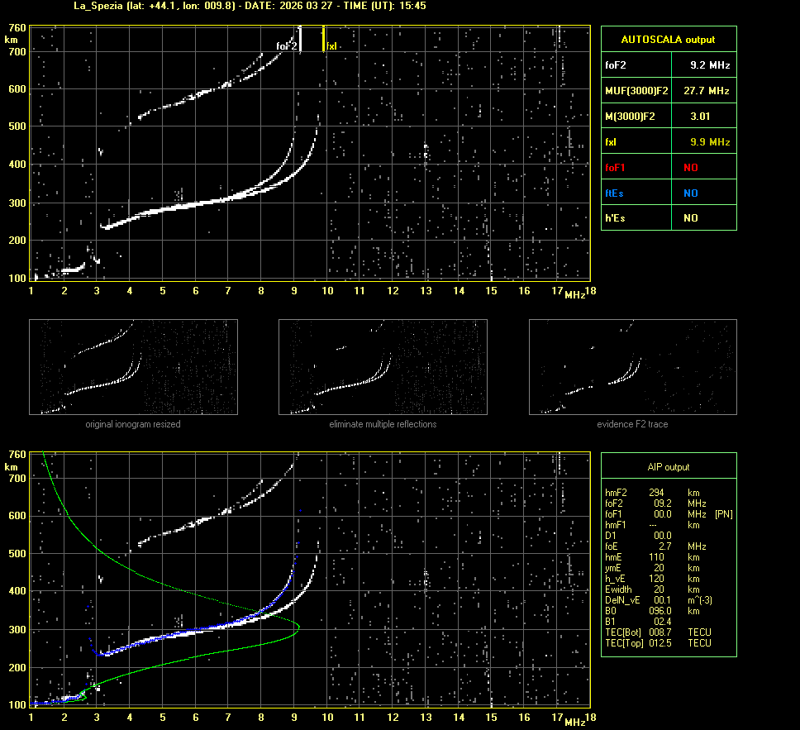Open the "eliminate multiple reflections" thumbnail
This screenshot has height=730, width=800.
(383, 366)
